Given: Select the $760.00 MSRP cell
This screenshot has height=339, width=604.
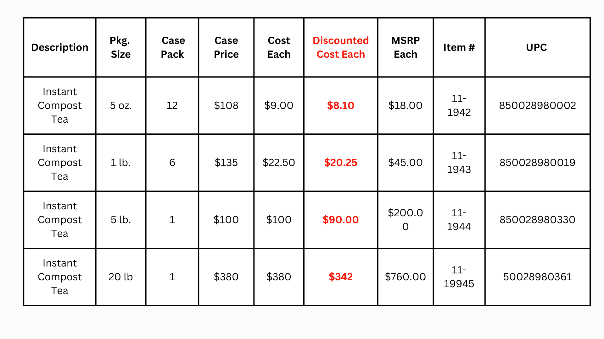Looking at the screenshot, I should [405, 277].
